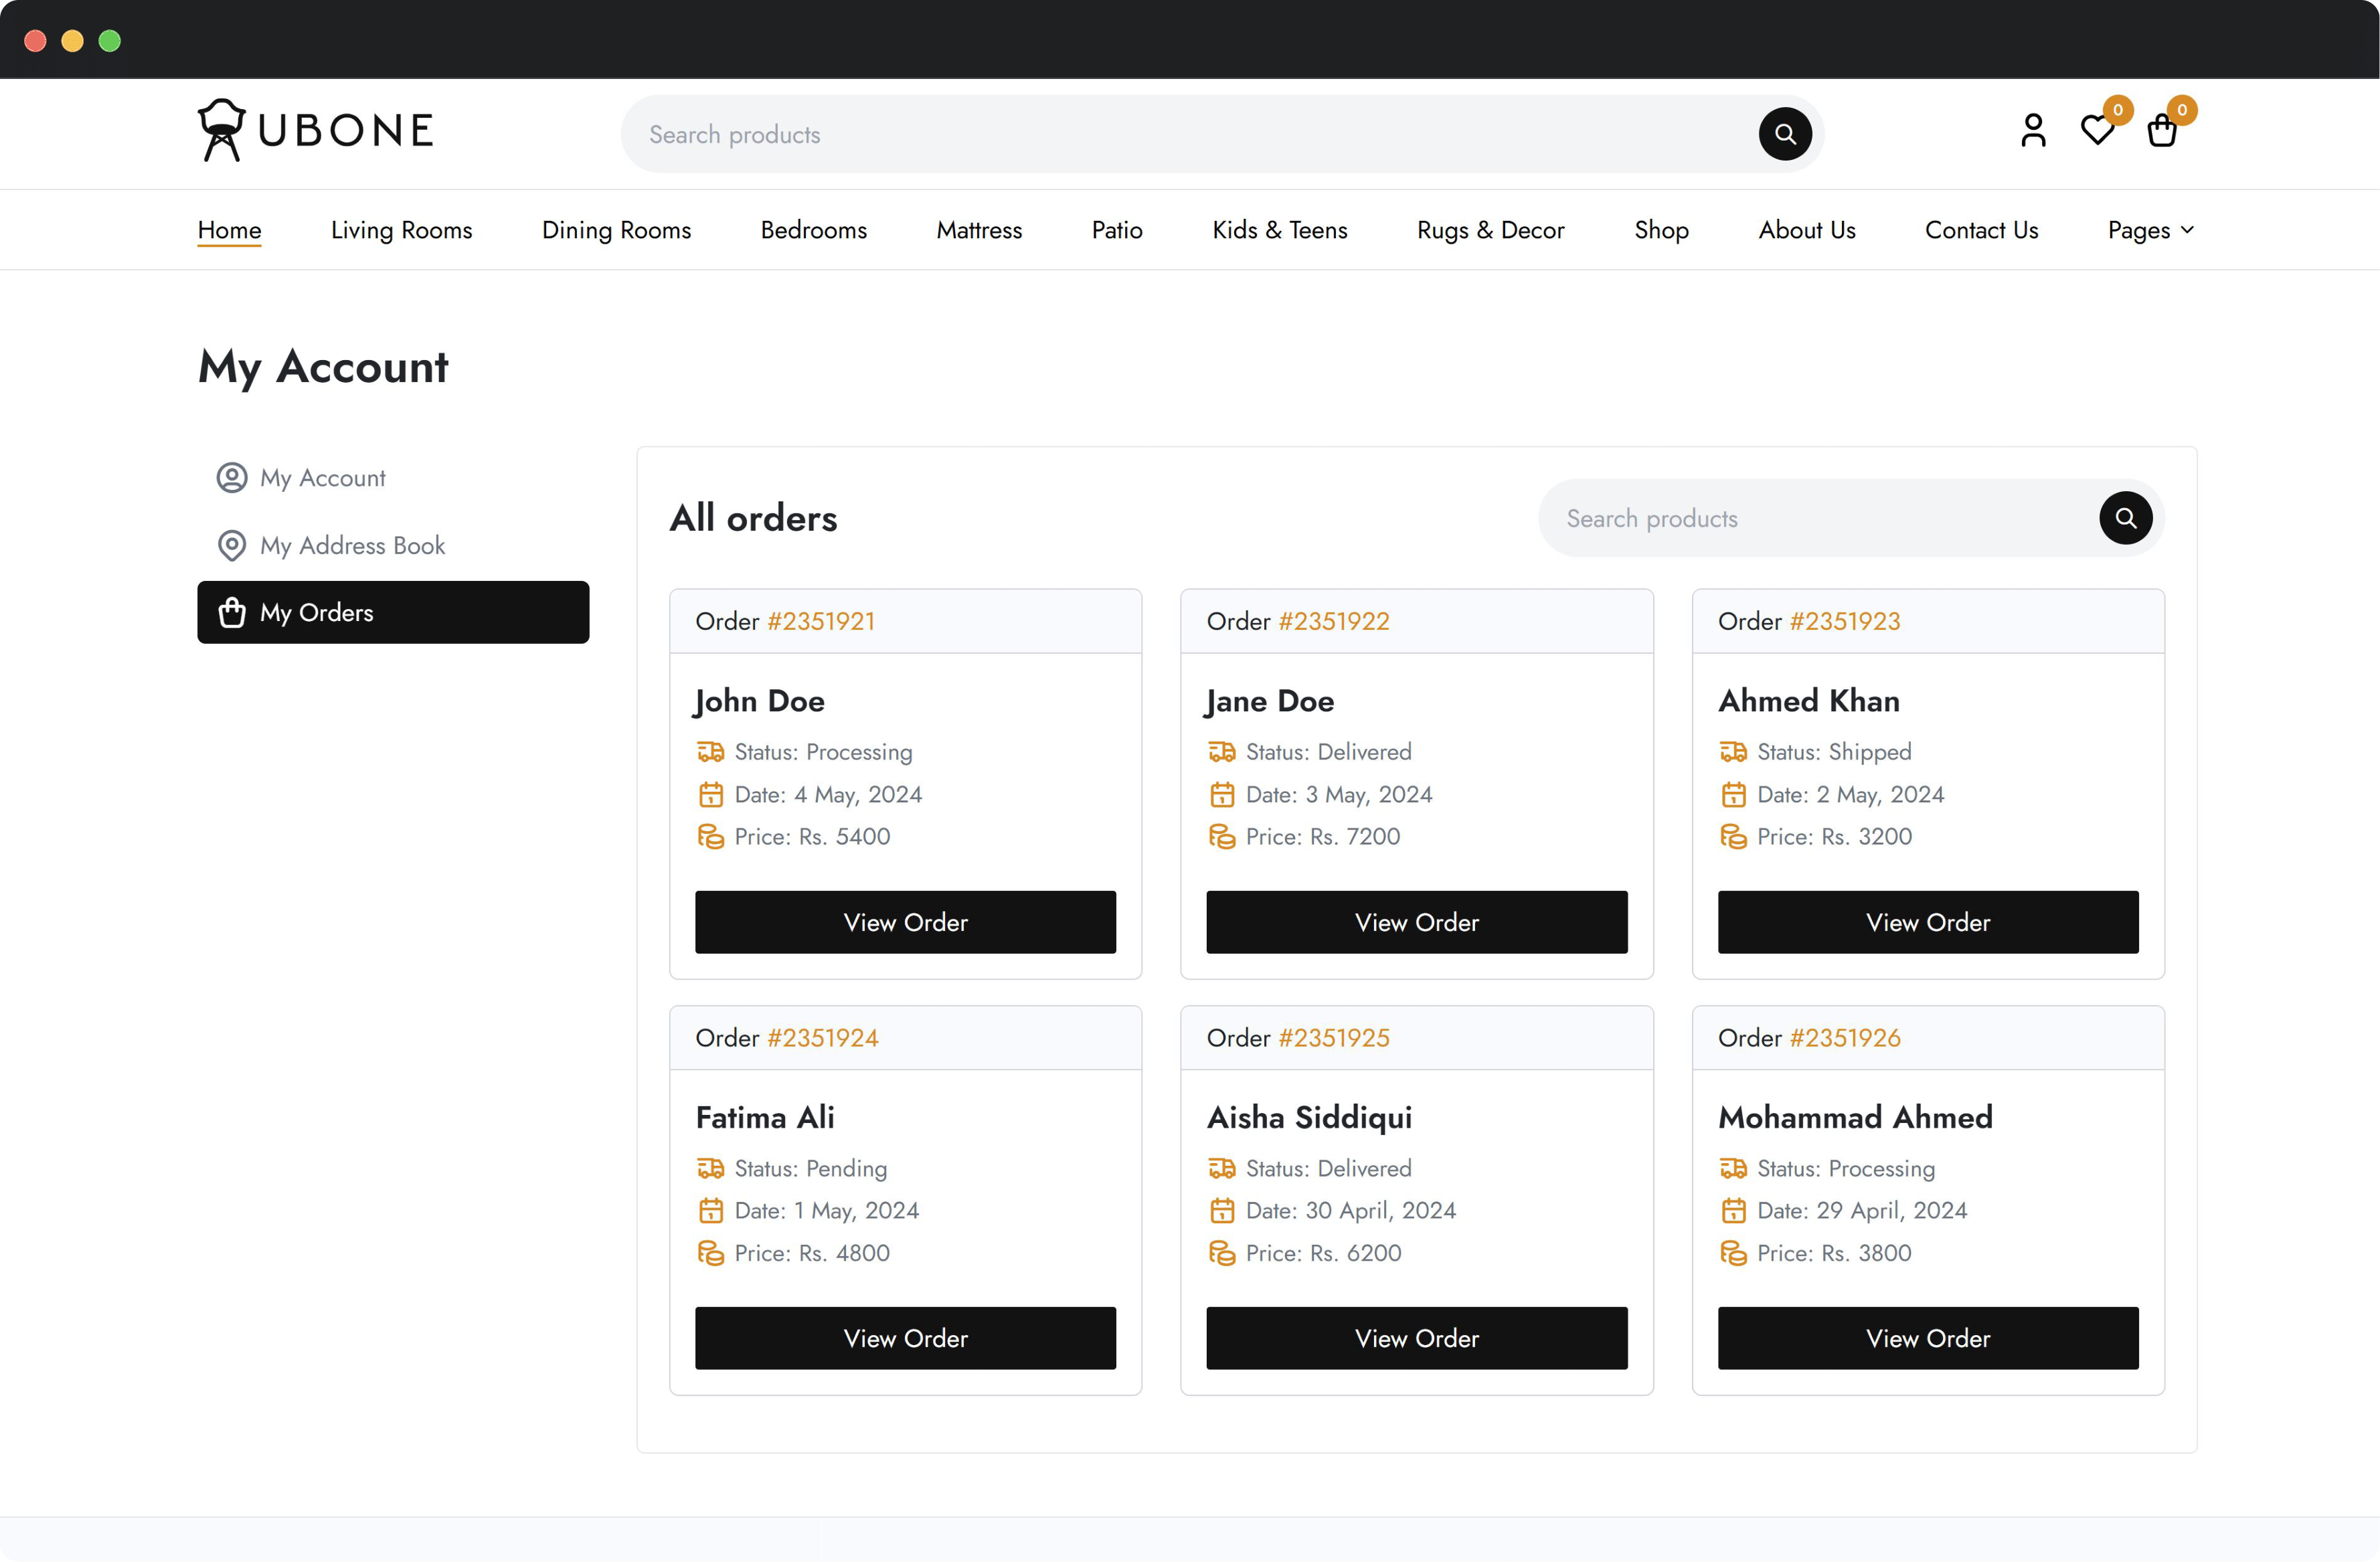Open the Kids & Teens menu item

click(1279, 229)
